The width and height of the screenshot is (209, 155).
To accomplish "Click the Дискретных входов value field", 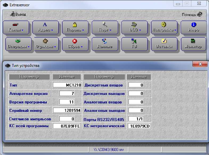I will pos(136,85).
